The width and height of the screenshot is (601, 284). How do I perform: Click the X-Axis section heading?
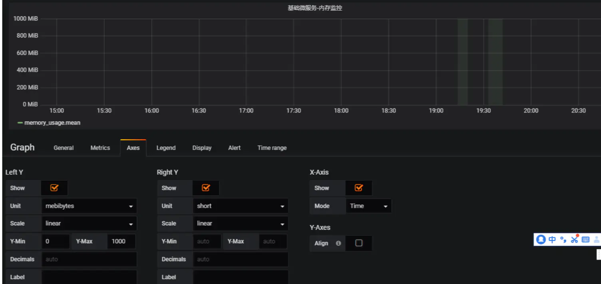coord(319,172)
